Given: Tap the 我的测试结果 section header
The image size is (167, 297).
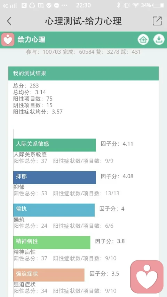Looking at the screenshot, I should pyautogui.click(x=83, y=73).
